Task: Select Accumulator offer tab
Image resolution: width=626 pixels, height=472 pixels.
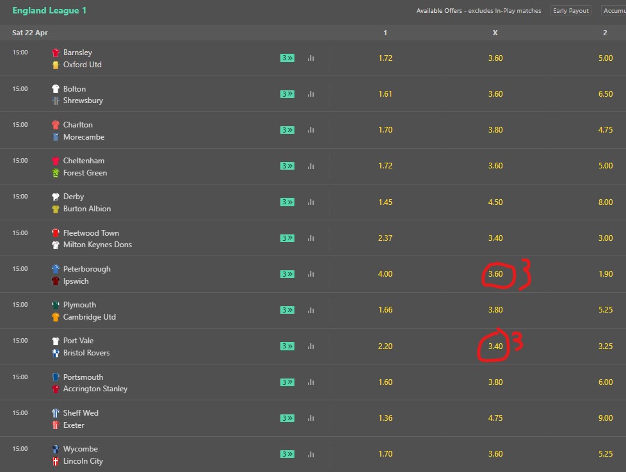Action: pyautogui.click(x=613, y=11)
